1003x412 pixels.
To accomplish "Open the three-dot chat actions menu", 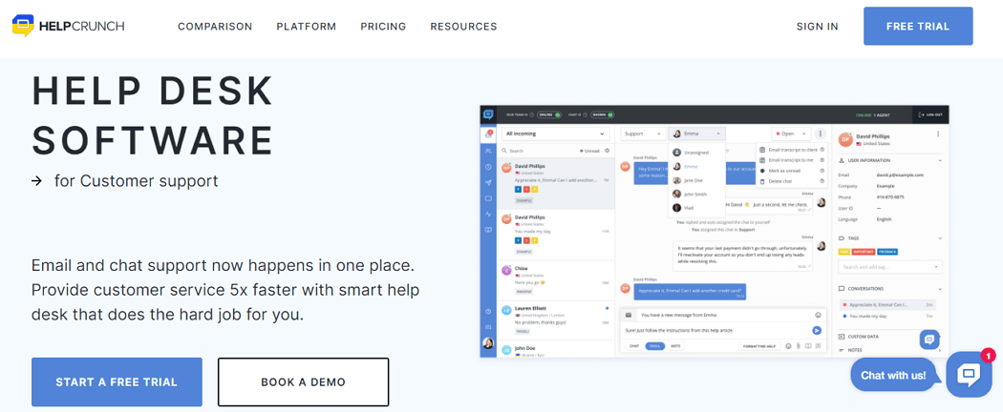I will point(820,134).
